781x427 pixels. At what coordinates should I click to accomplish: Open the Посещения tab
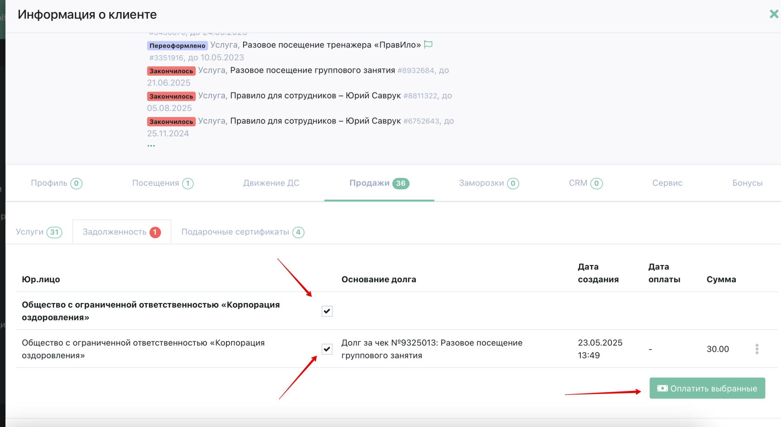coord(162,183)
